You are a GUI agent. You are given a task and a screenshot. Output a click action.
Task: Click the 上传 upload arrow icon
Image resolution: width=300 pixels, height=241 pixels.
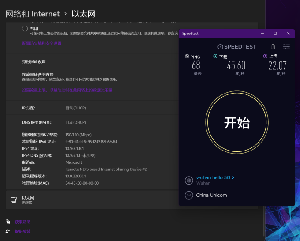265,56
